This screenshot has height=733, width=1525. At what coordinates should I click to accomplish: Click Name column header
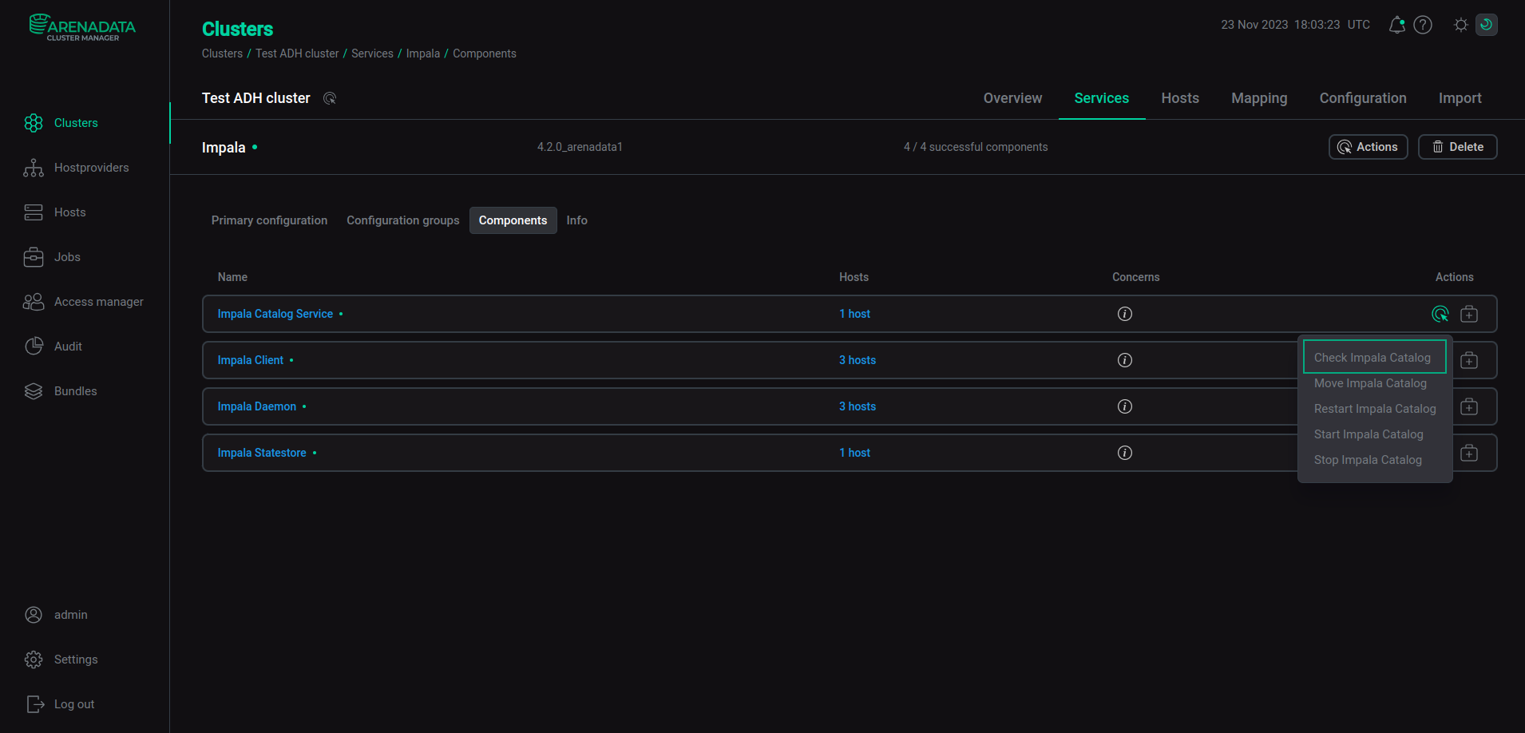232,277
